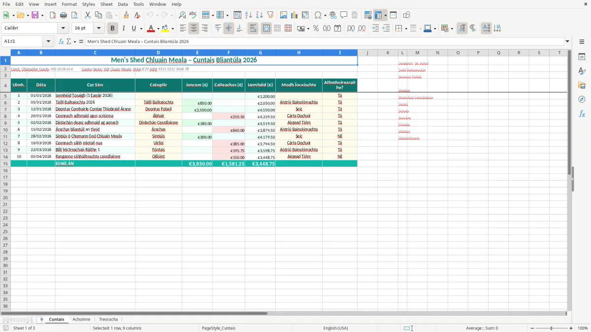The image size is (591, 332).
Task: Open the sidebar Navigator compass icon
Action: point(582,100)
